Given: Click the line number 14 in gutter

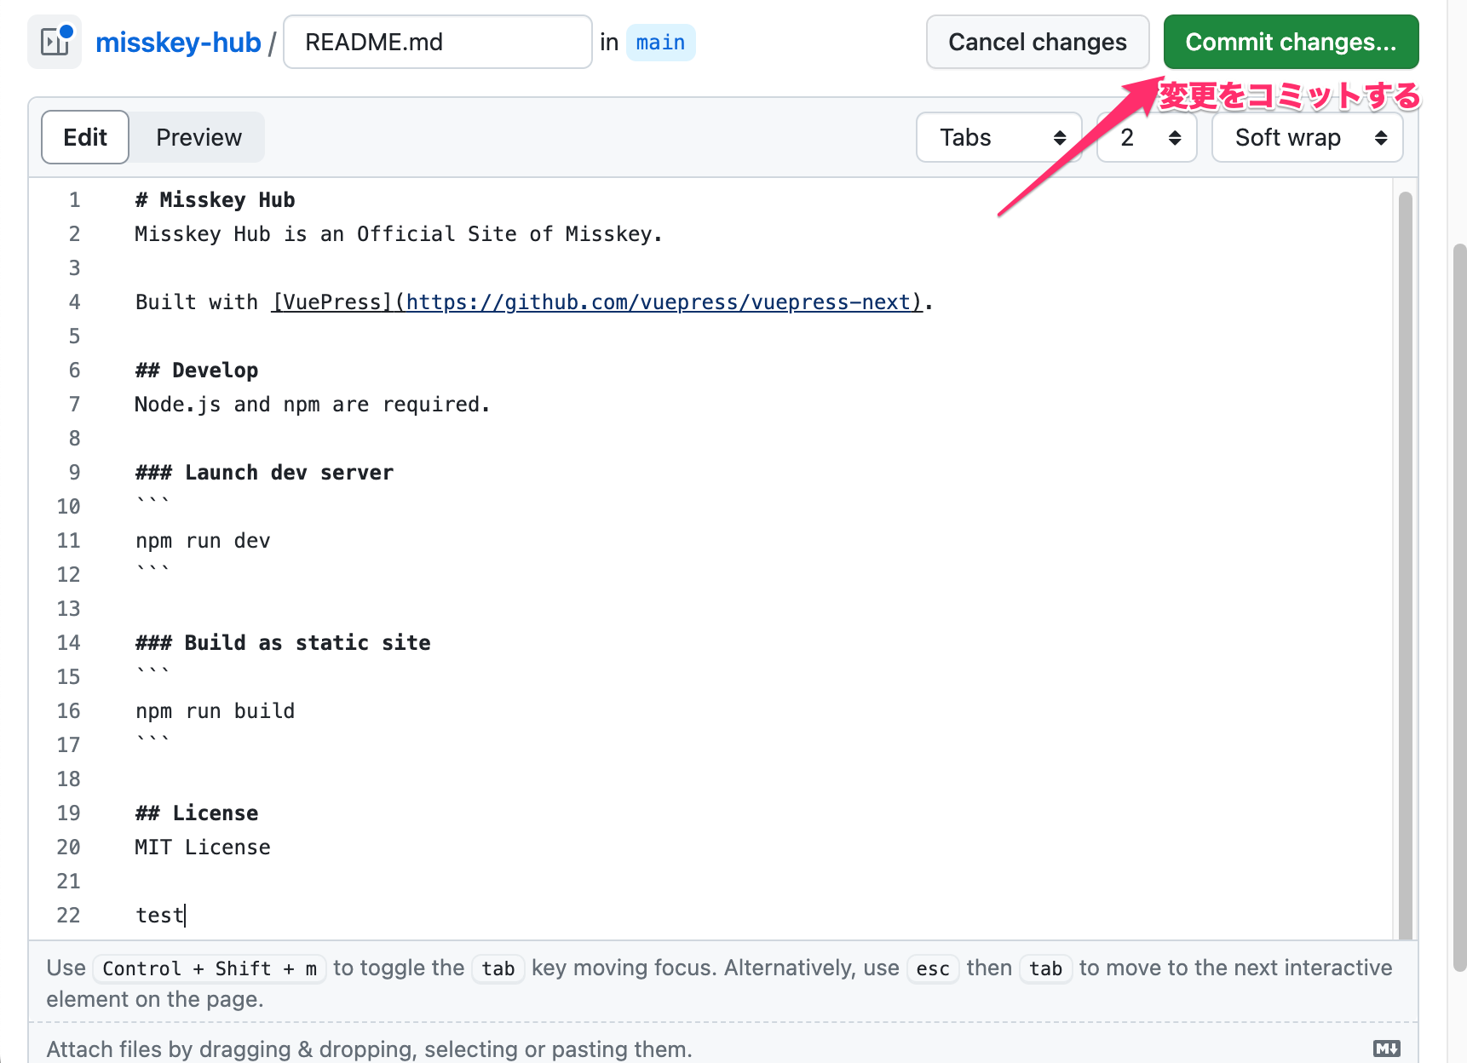Looking at the screenshot, I should pyautogui.click(x=69, y=643).
